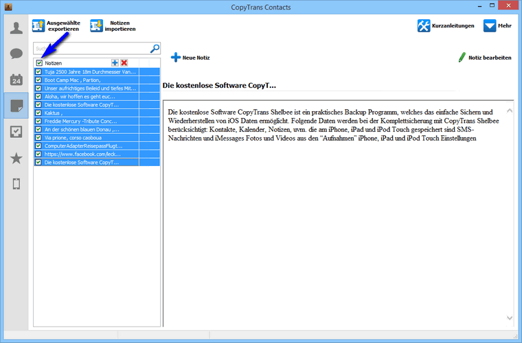Click Notizen importieren button
Viewport: 522px width, 343px height.
113,25
